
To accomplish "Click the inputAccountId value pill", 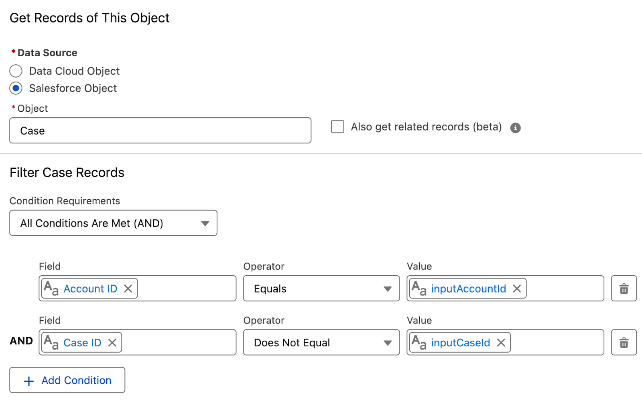I will 468,288.
